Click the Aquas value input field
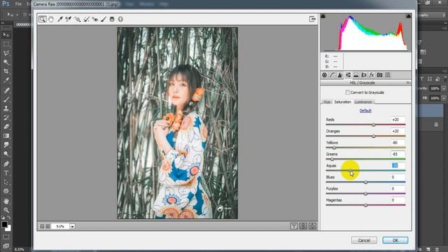 click(x=398, y=165)
